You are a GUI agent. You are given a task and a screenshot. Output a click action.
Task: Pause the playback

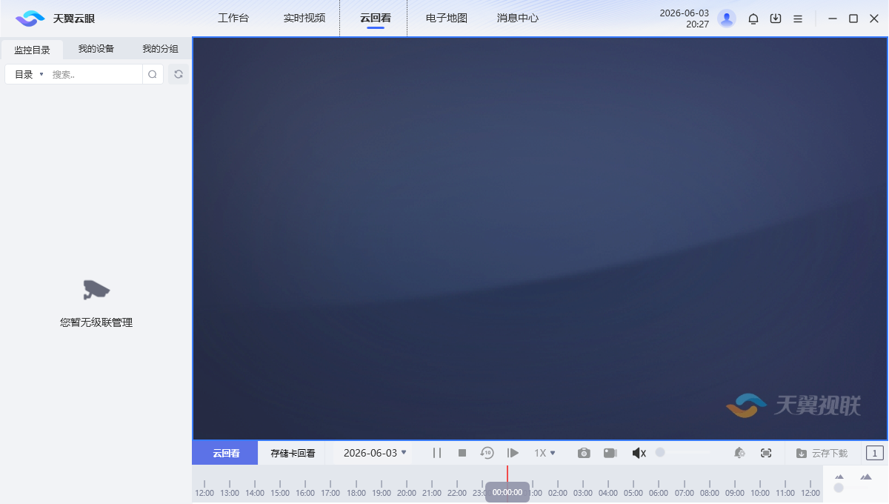point(437,453)
